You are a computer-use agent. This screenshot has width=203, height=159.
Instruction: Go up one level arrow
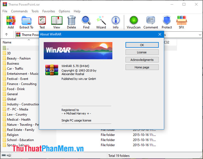6,35
